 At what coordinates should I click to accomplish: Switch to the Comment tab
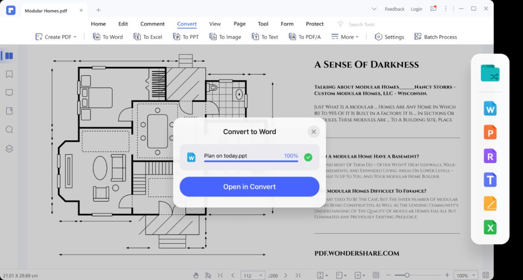[152, 24]
